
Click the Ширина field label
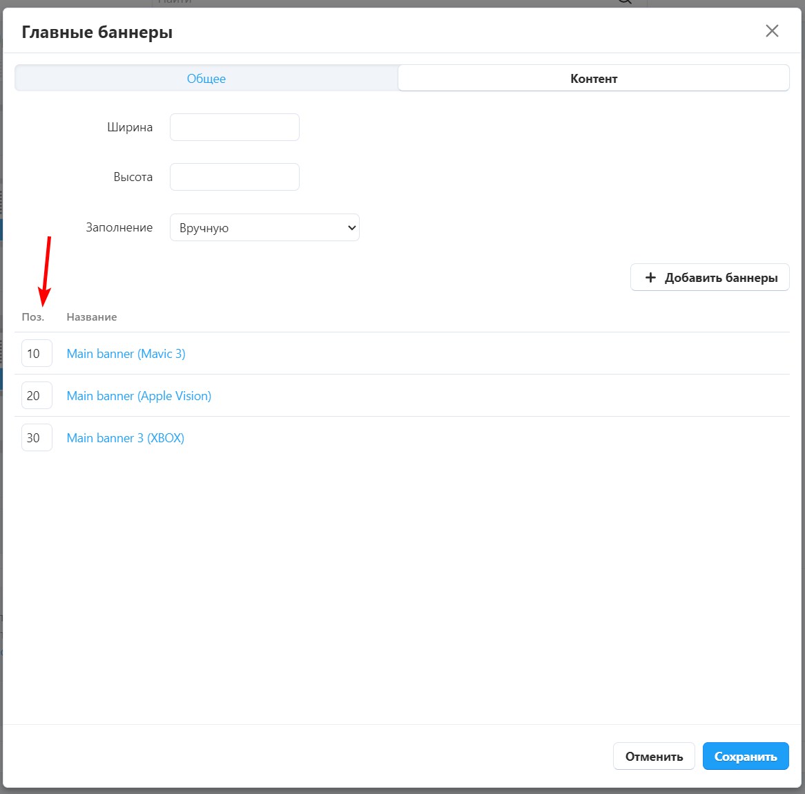click(130, 127)
